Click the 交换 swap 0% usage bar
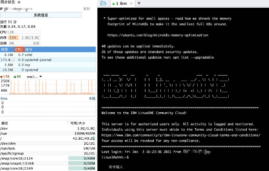269x171 pixels. 24,43
